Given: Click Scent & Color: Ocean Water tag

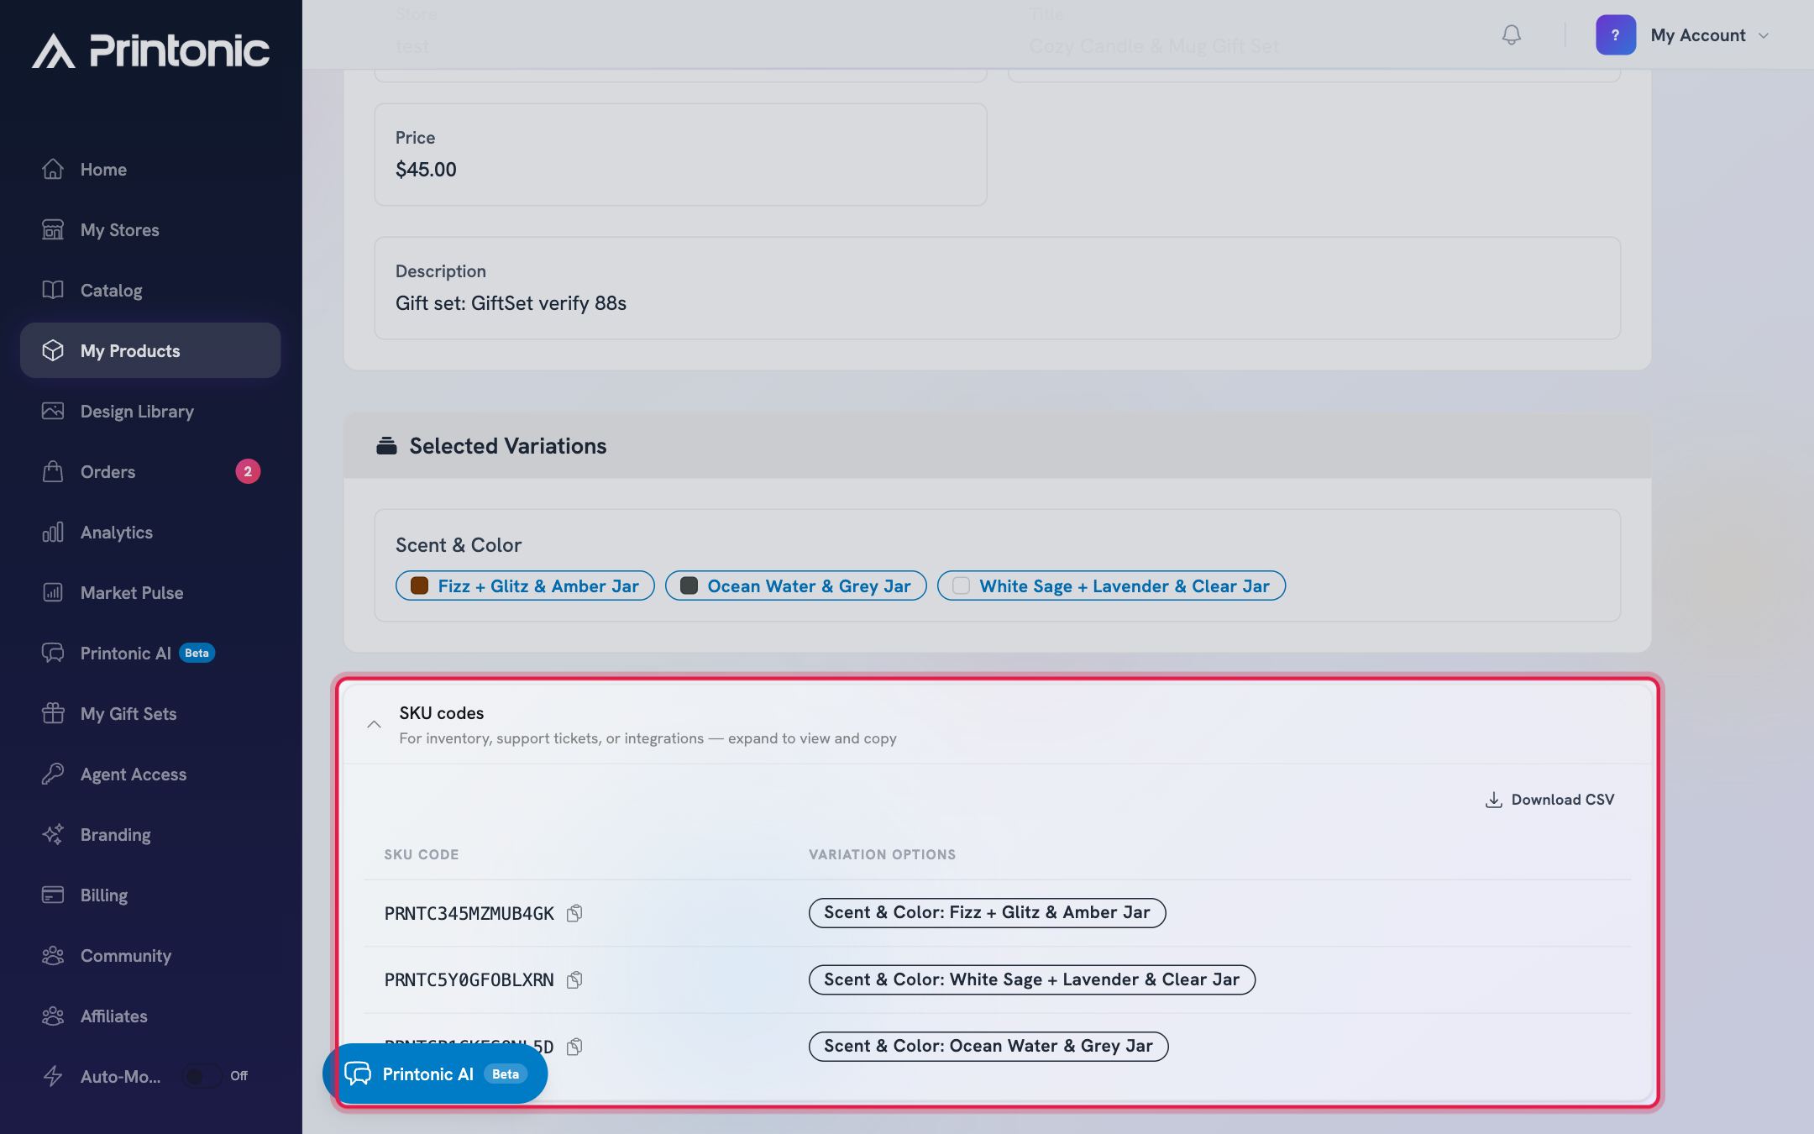Looking at the screenshot, I should (988, 1046).
